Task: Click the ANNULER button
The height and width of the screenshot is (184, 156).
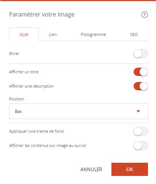Action: [x=91, y=169]
